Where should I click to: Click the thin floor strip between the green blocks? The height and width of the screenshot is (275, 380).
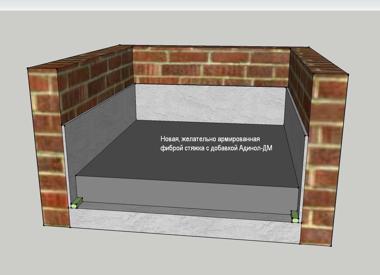click(x=186, y=209)
